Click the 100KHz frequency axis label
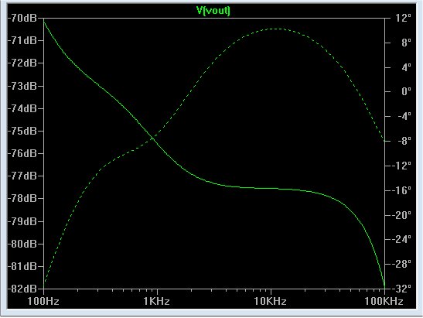The height and width of the screenshot is (318, 423). [x=384, y=301]
